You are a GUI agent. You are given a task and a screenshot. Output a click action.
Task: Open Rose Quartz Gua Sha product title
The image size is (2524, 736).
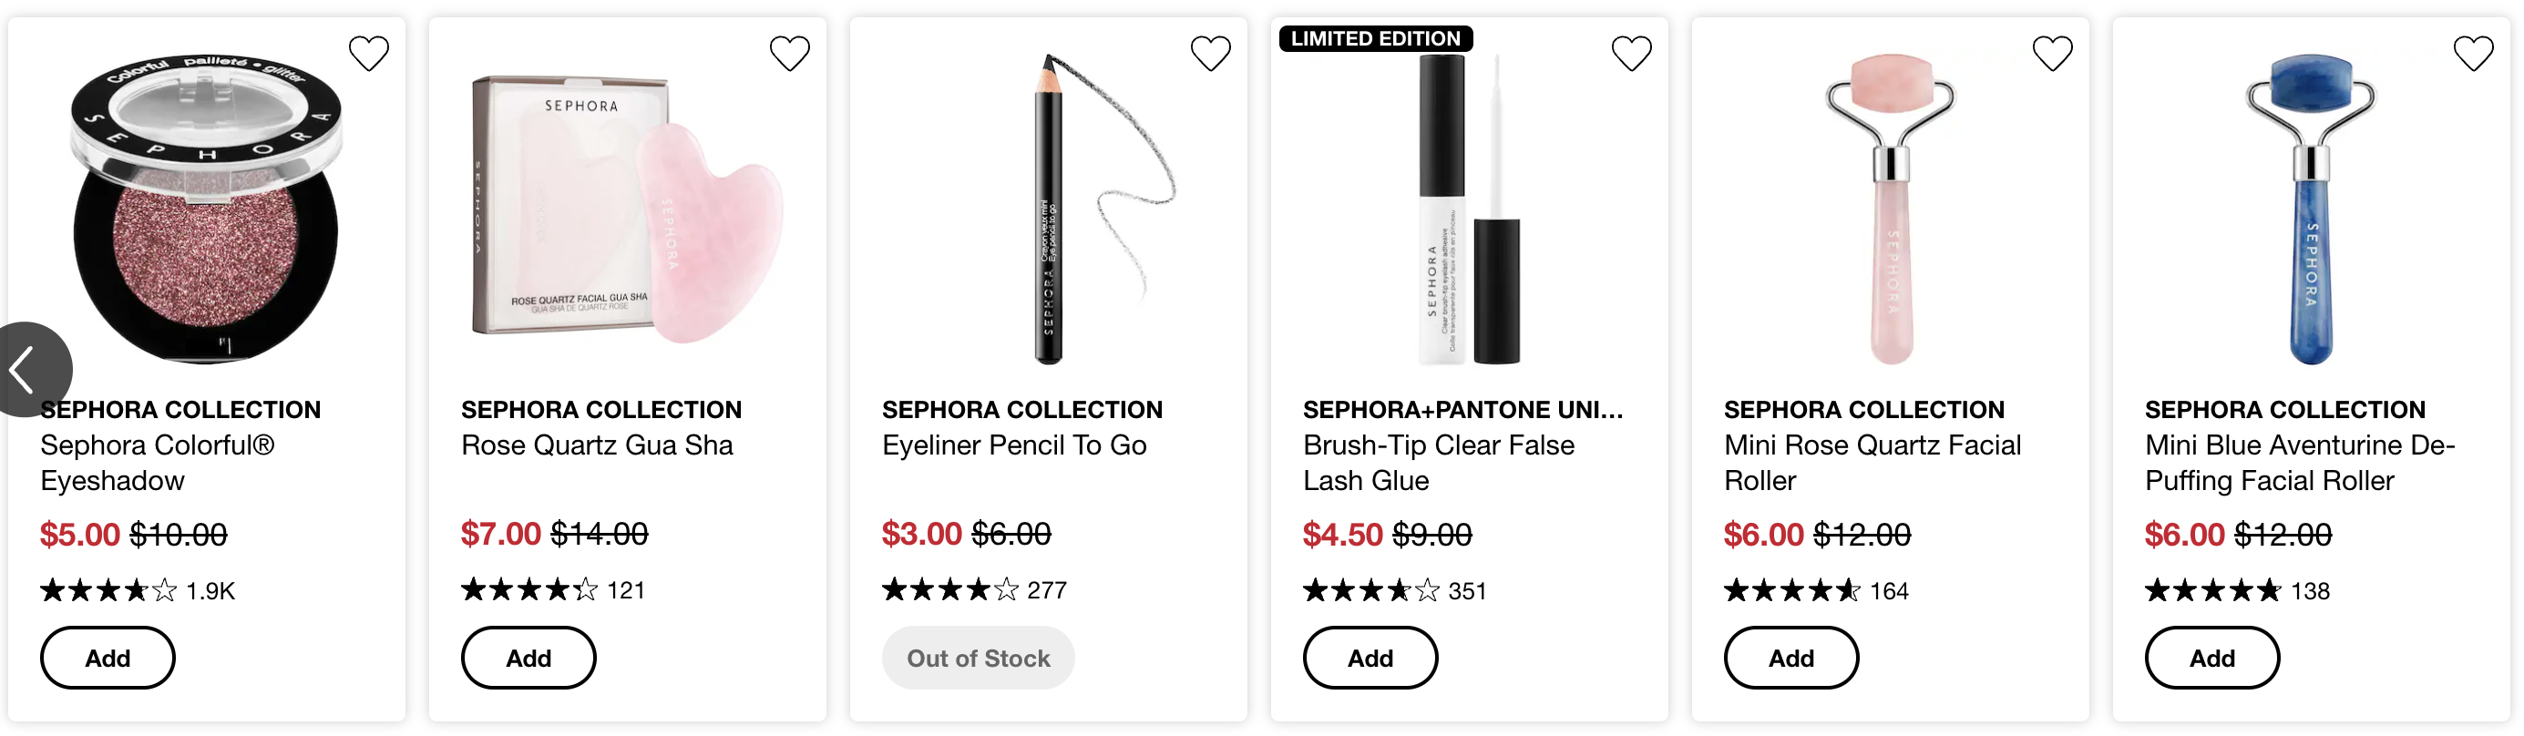tap(598, 446)
